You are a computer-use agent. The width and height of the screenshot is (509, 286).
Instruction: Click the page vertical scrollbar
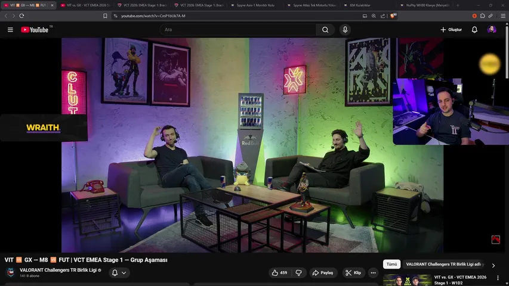507,52
